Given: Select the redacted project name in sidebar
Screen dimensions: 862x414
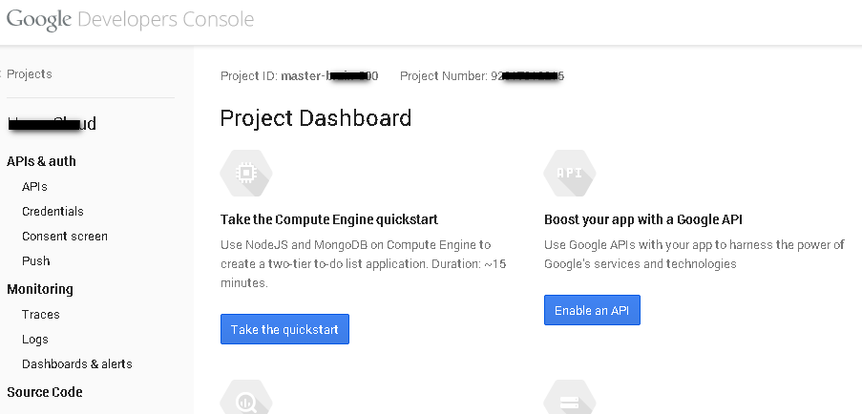Looking at the screenshot, I should click(53, 124).
